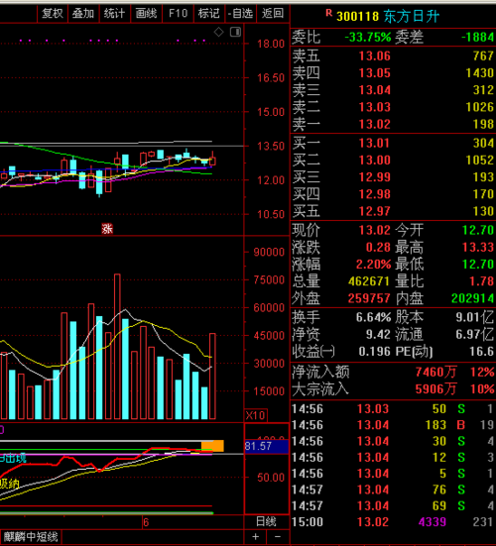
Task: Click the red R badge beside stock code
Action: pyautogui.click(x=328, y=13)
